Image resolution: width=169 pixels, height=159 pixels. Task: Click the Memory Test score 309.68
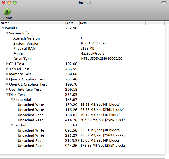[x=71, y=74]
